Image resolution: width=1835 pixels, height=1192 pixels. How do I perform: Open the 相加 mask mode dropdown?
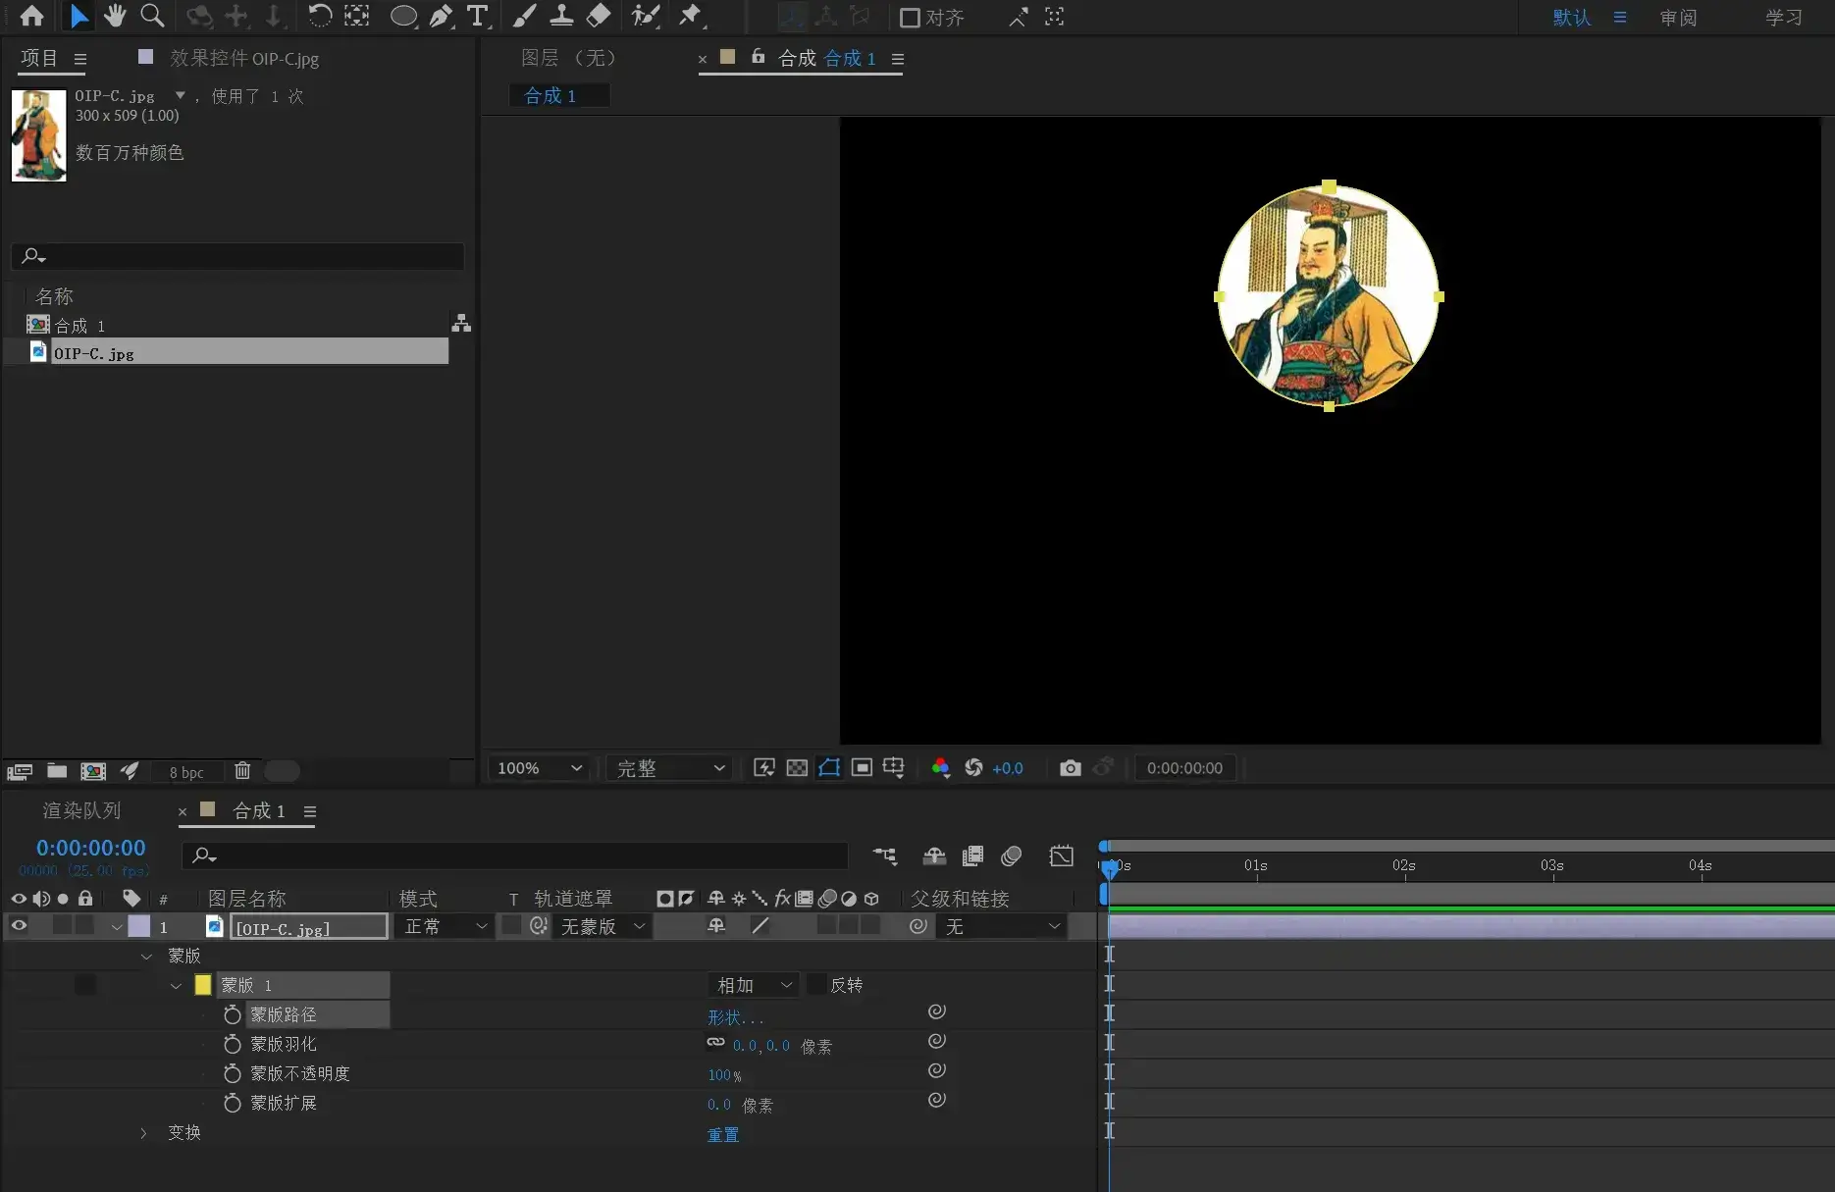tap(754, 985)
